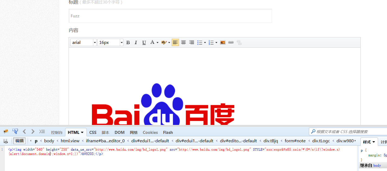This screenshot has width=387, height=171.
Task: Insert a numbered ordered list
Action: [x=211, y=43]
